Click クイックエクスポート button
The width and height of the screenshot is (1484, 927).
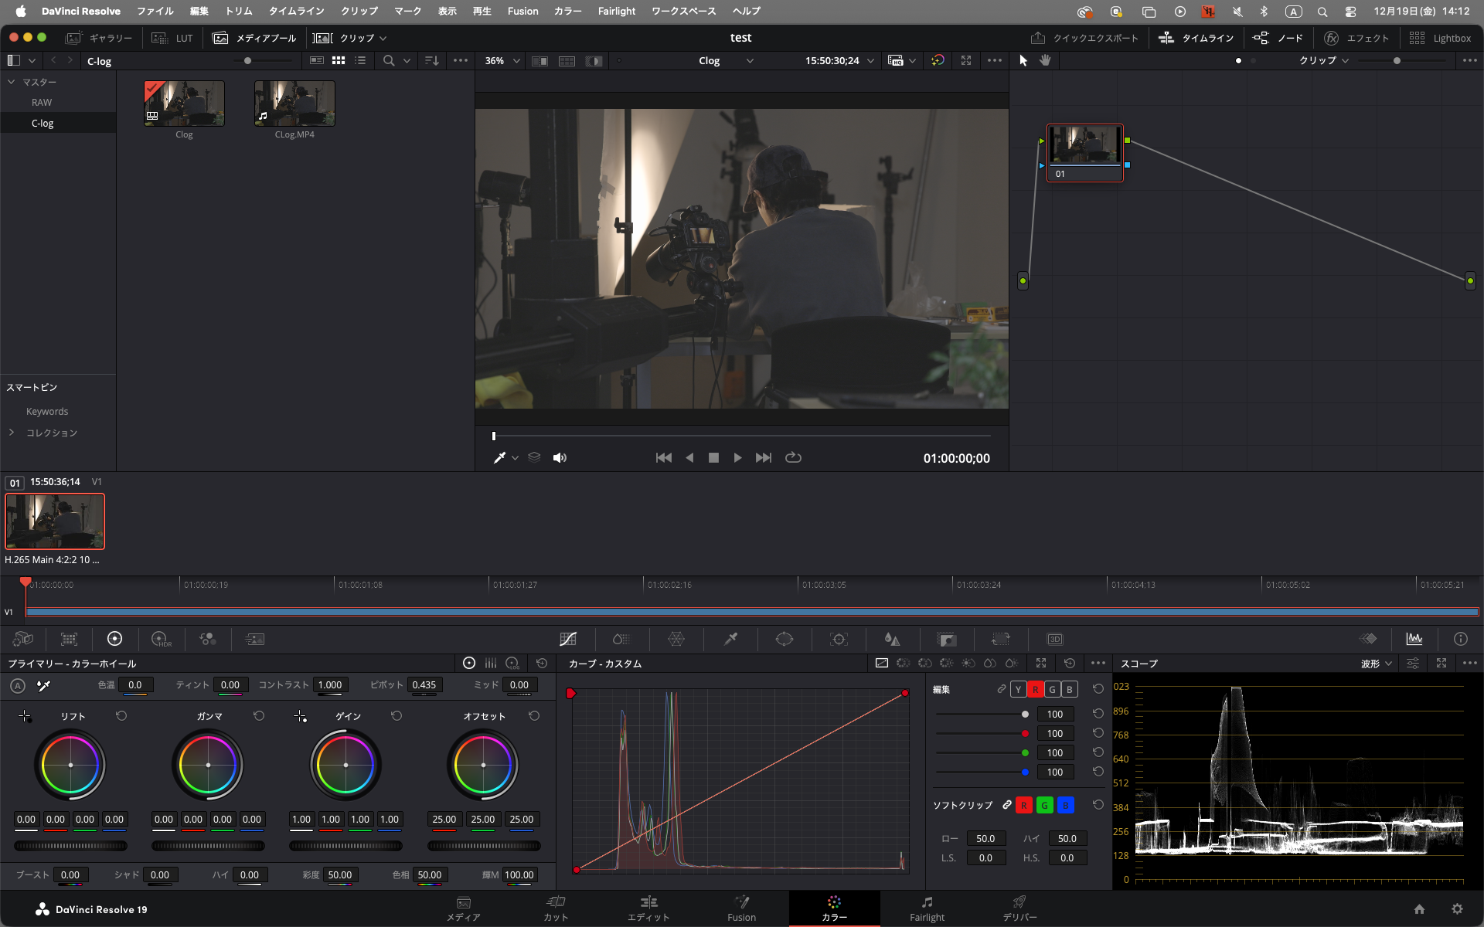1084,38
